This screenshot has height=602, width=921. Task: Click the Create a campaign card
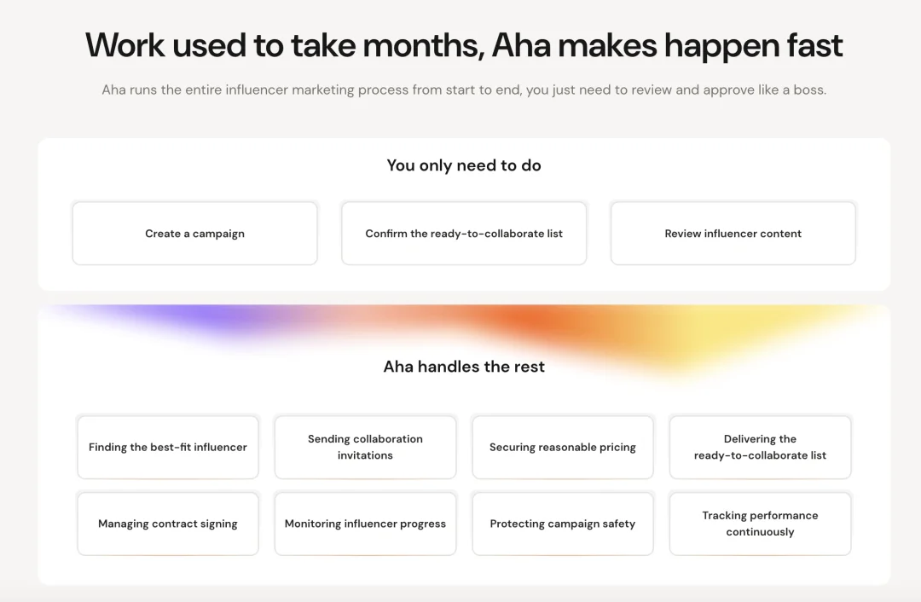(194, 234)
